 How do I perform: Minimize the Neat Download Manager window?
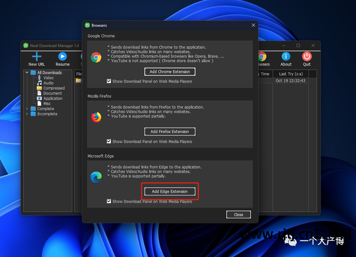pos(284,45)
